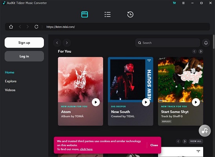Click the VIEW ALL button
The width and height of the screenshot is (215, 157).
tap(196, 141)
